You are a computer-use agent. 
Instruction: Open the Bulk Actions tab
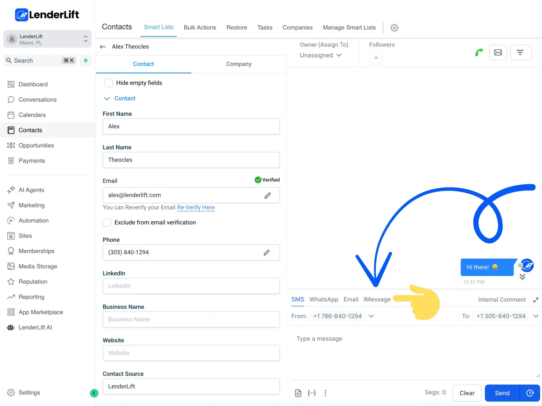[200, 28]
